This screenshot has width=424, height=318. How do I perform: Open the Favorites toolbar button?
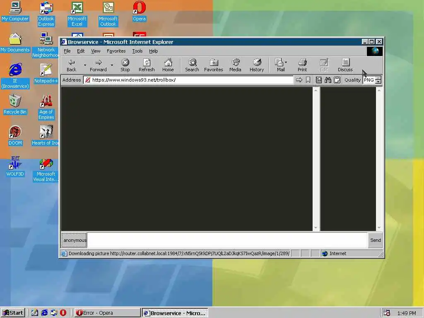click(x=214, y=65)
